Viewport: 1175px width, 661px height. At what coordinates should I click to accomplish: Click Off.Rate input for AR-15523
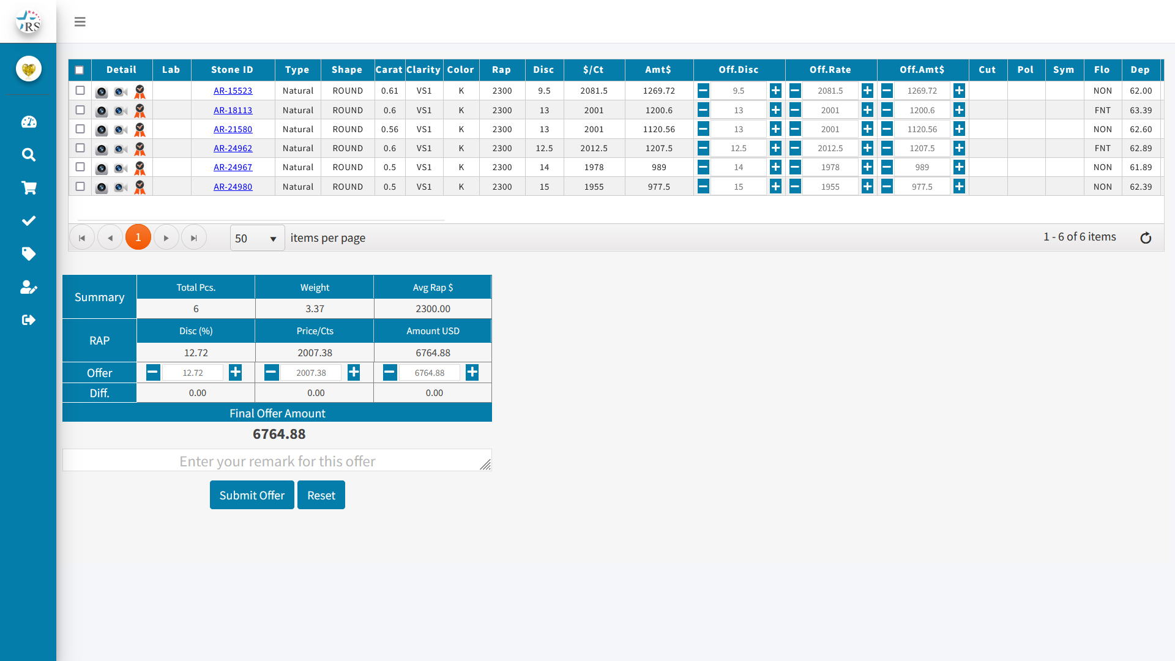(x=830, y=91)
